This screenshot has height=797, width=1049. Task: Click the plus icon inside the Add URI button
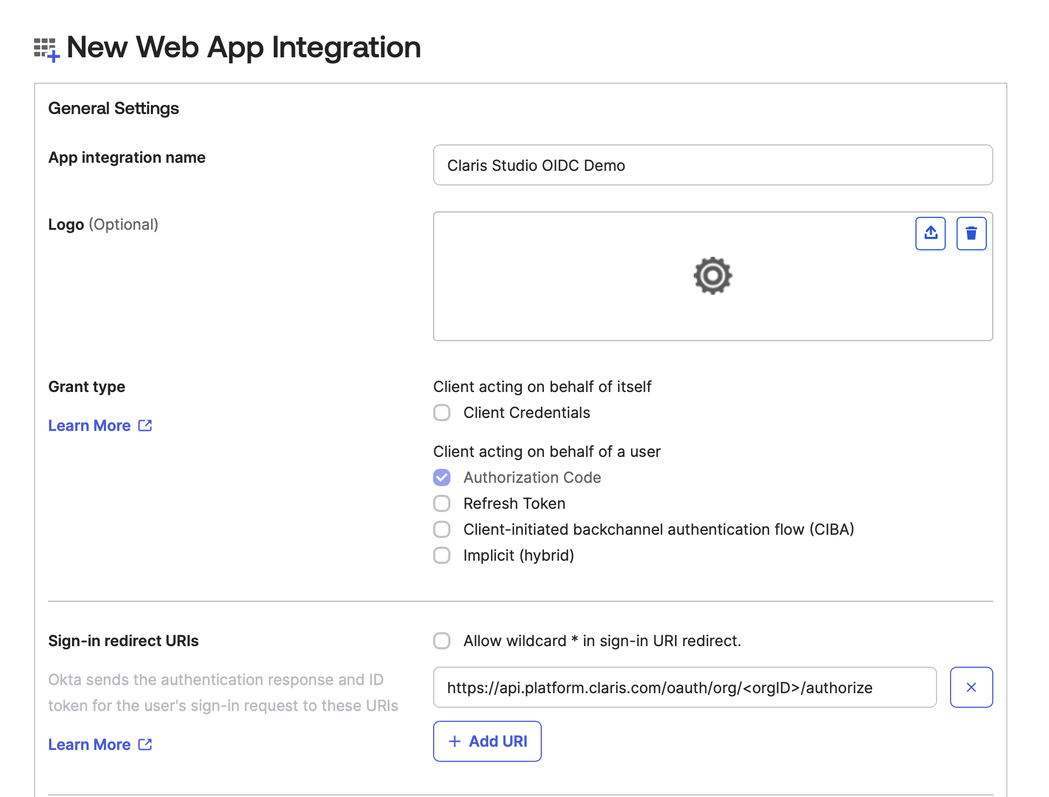coord(454,741)
